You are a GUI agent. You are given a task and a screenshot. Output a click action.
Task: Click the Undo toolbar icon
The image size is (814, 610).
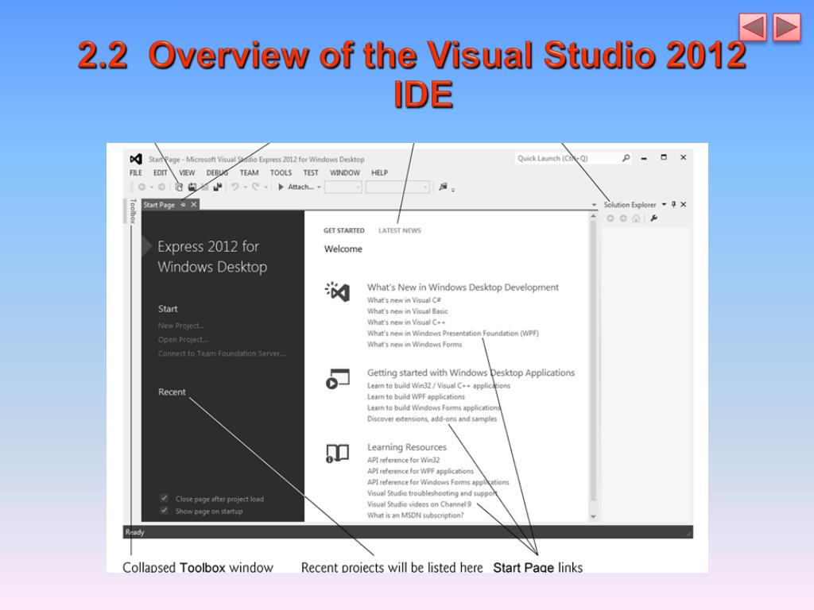click(235, 187)
